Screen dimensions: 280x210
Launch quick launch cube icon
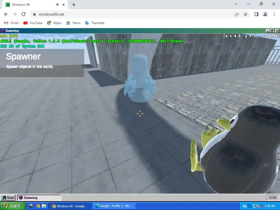coord(31,206)
